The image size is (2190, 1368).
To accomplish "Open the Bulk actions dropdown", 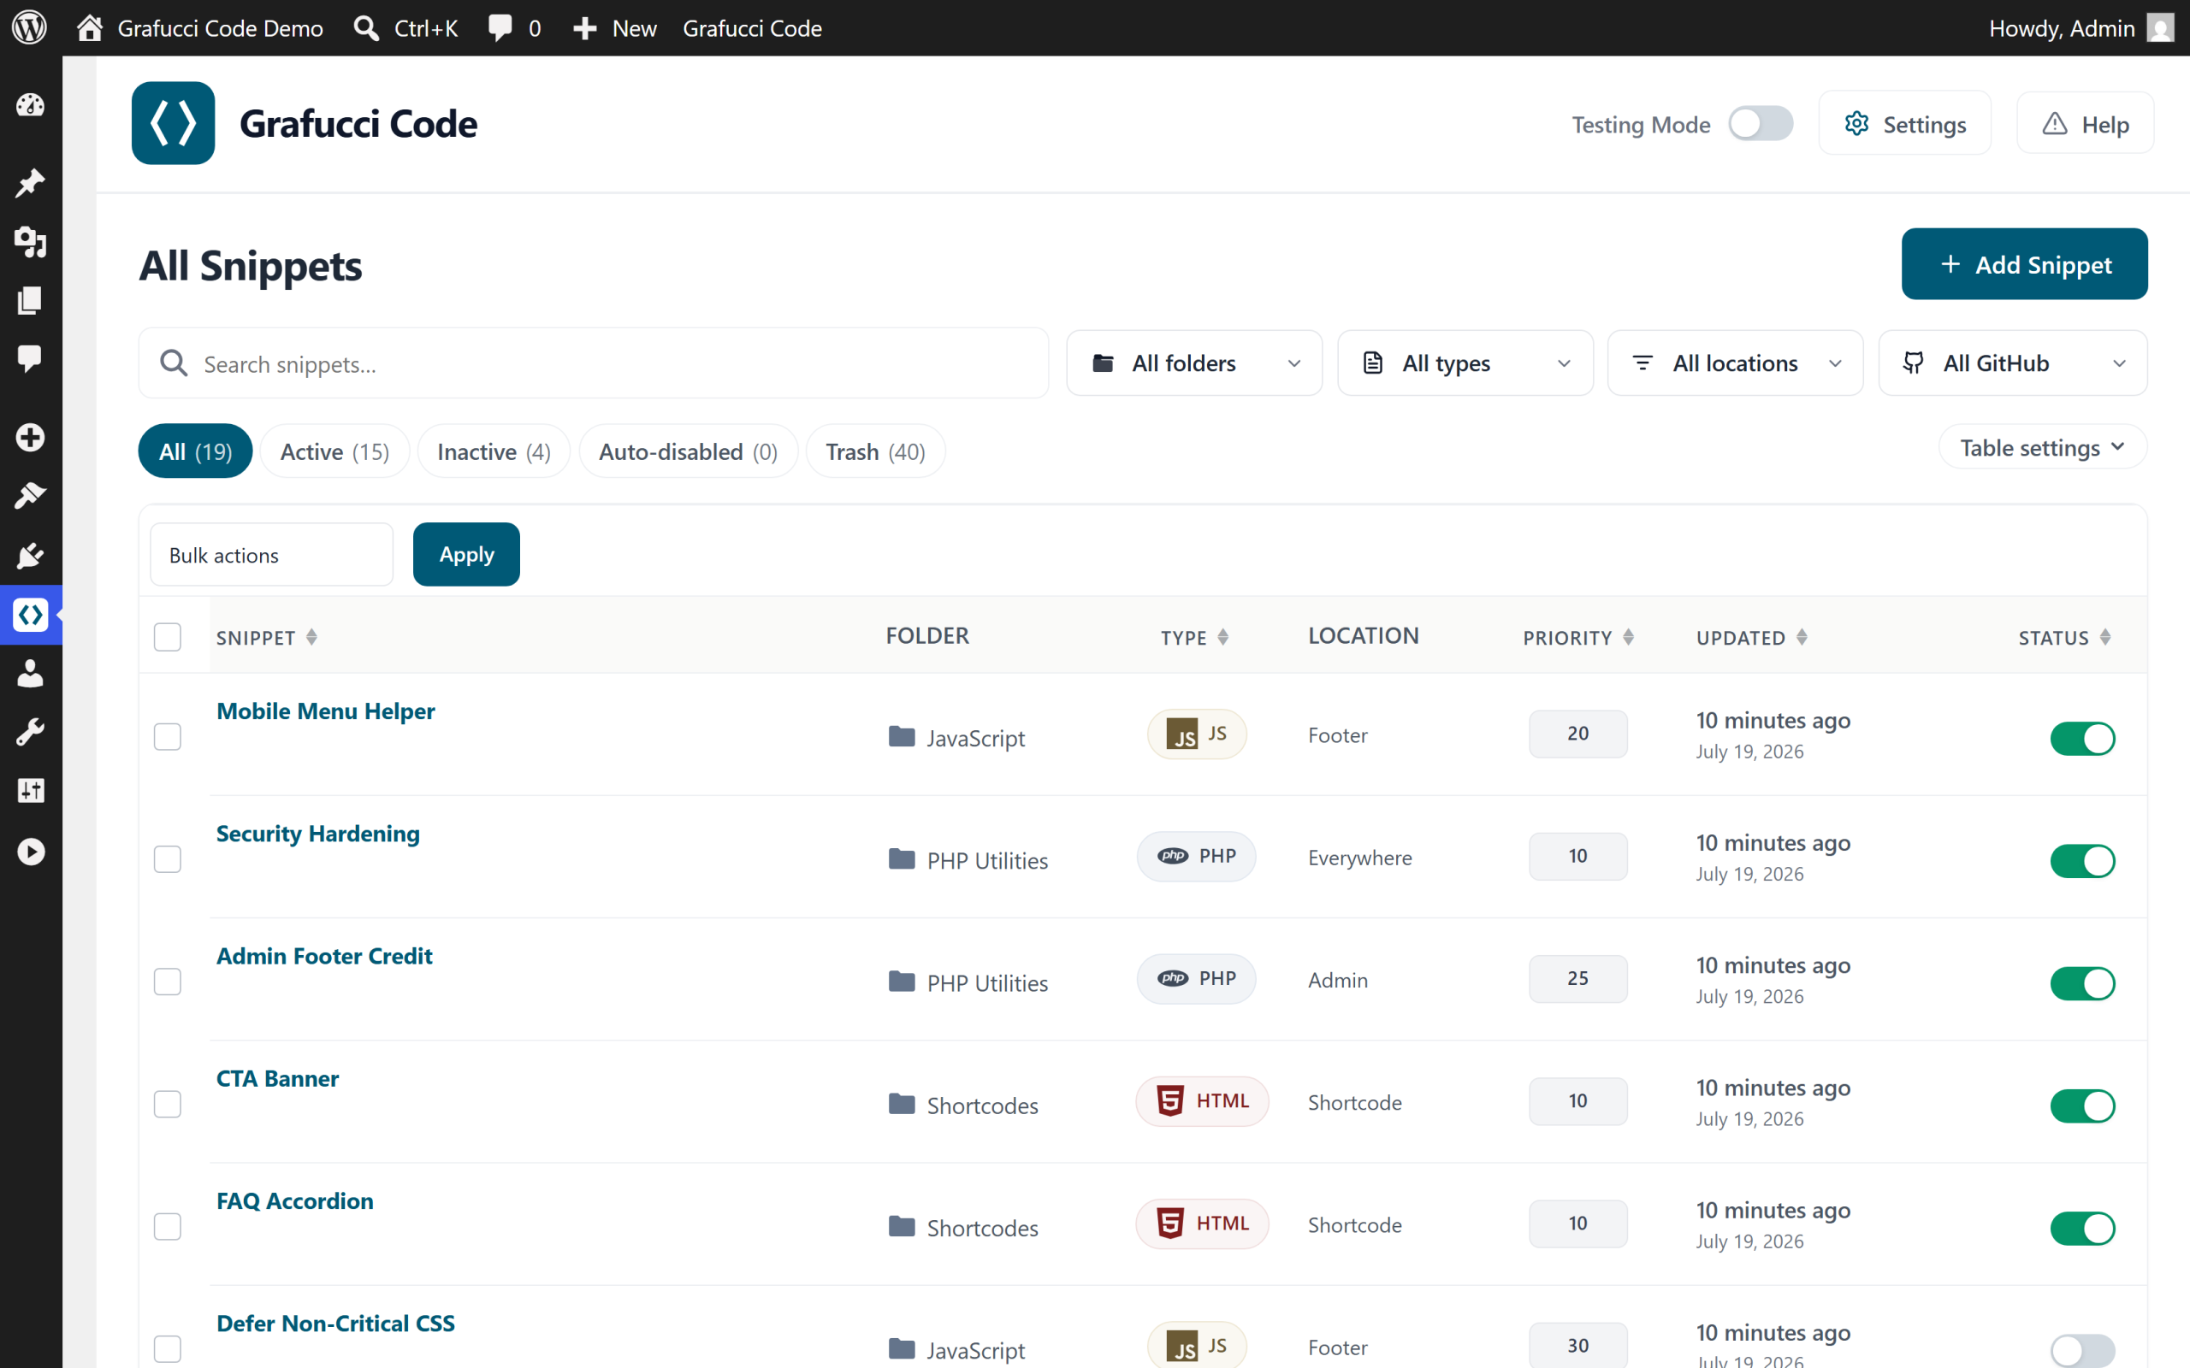I will pyautogui.click(x=271, y=555).
